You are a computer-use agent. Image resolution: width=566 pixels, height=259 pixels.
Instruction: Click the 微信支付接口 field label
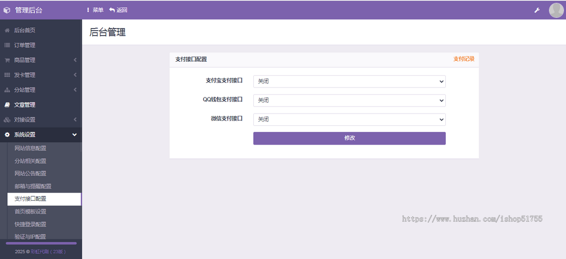pos(227,119)
